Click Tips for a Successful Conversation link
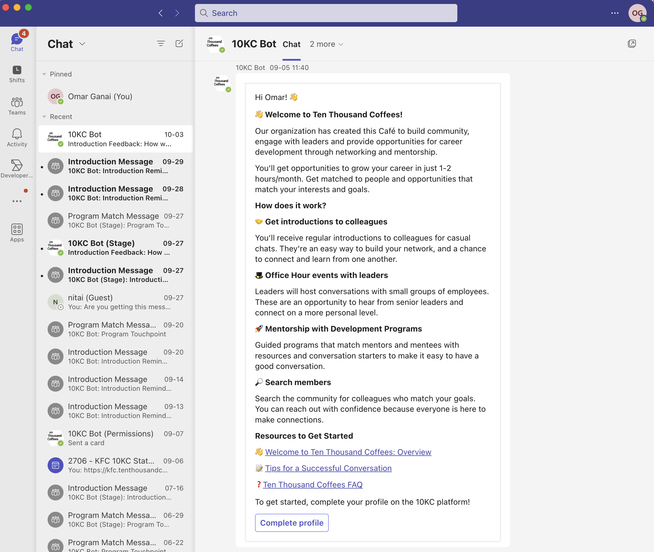654x552 pixels. pos(328,468)
